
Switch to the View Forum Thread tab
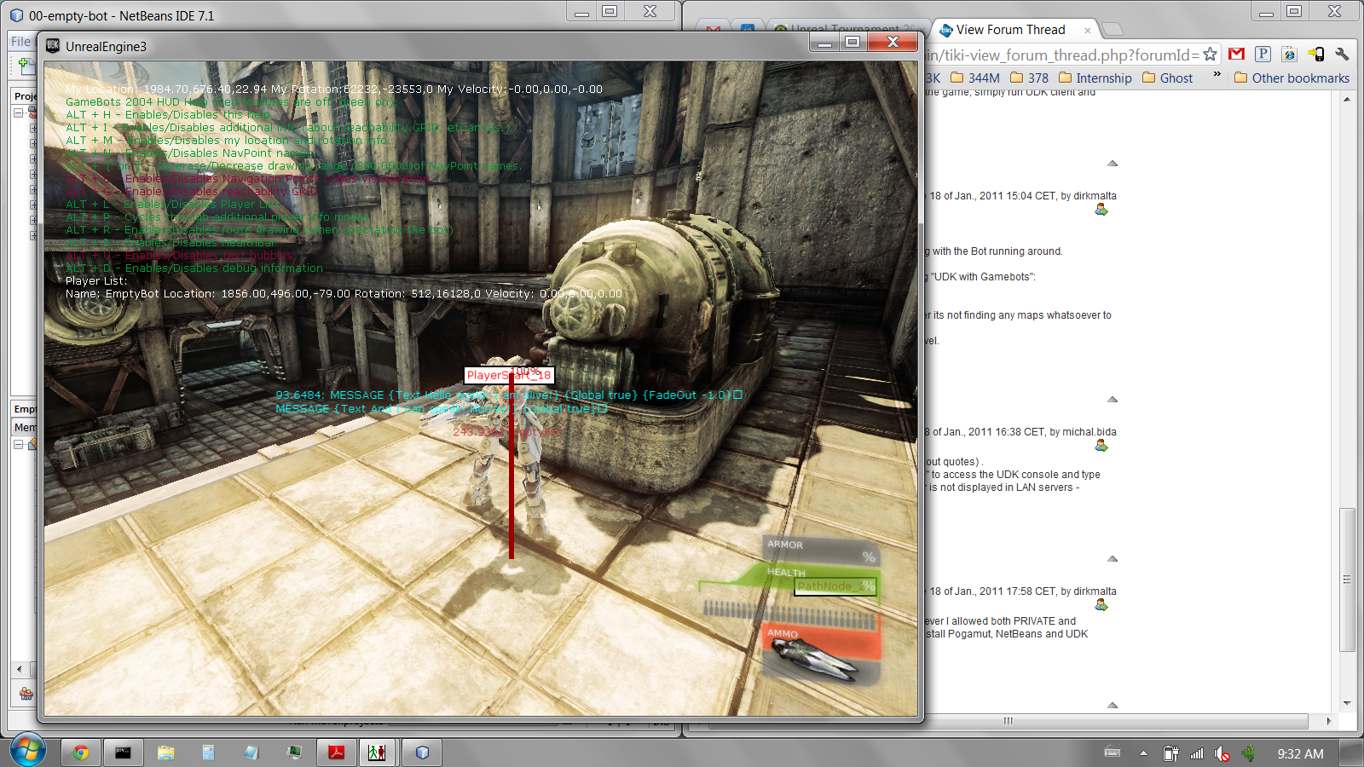(x=1010, y=30)
